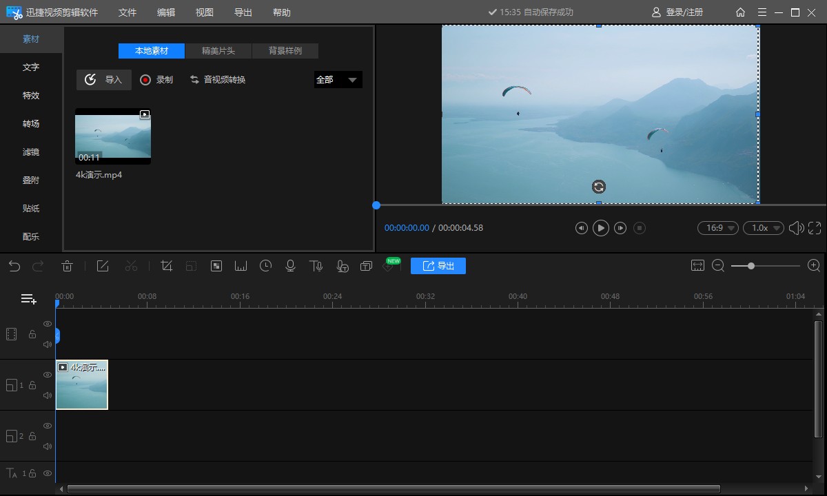Switch to the 精美片头 tab
This screenshot has height=496, width=827.
point(218,51)
